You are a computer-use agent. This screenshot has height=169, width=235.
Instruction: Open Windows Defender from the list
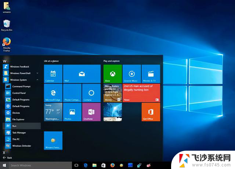click(22, 146)
